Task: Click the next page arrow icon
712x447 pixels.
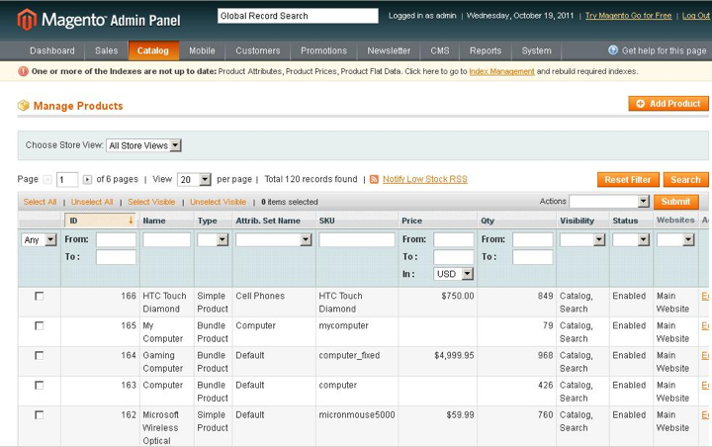Action: pos(87,180)
